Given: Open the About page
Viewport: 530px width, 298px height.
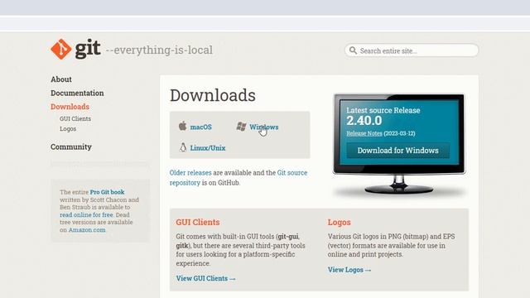Looking at the screenshot, I should point(61,79).
